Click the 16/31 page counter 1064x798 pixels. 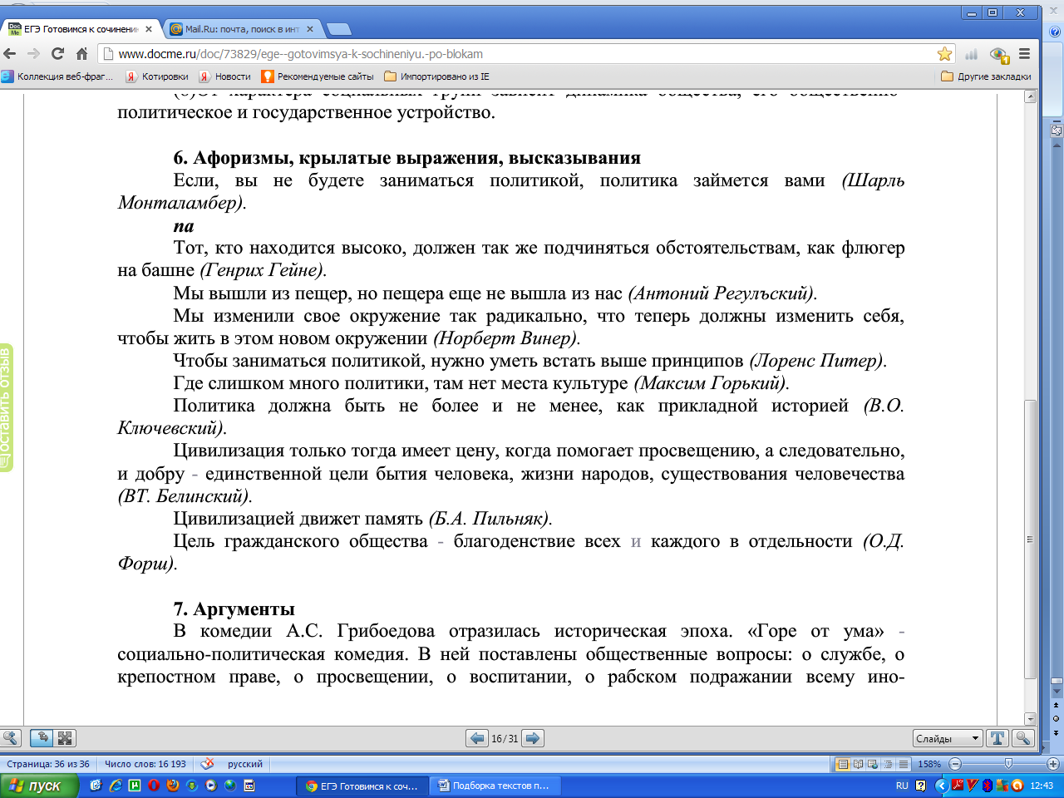point(505,738)
